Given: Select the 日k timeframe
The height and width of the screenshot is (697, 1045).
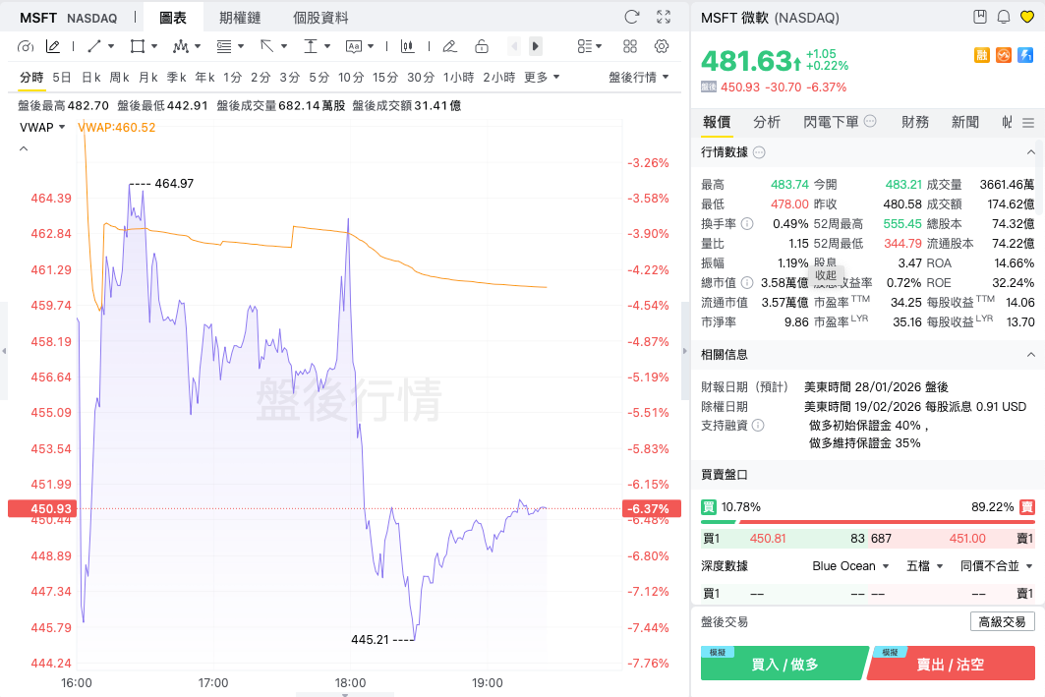Looking at the screenshot, I should click(90, 78).
